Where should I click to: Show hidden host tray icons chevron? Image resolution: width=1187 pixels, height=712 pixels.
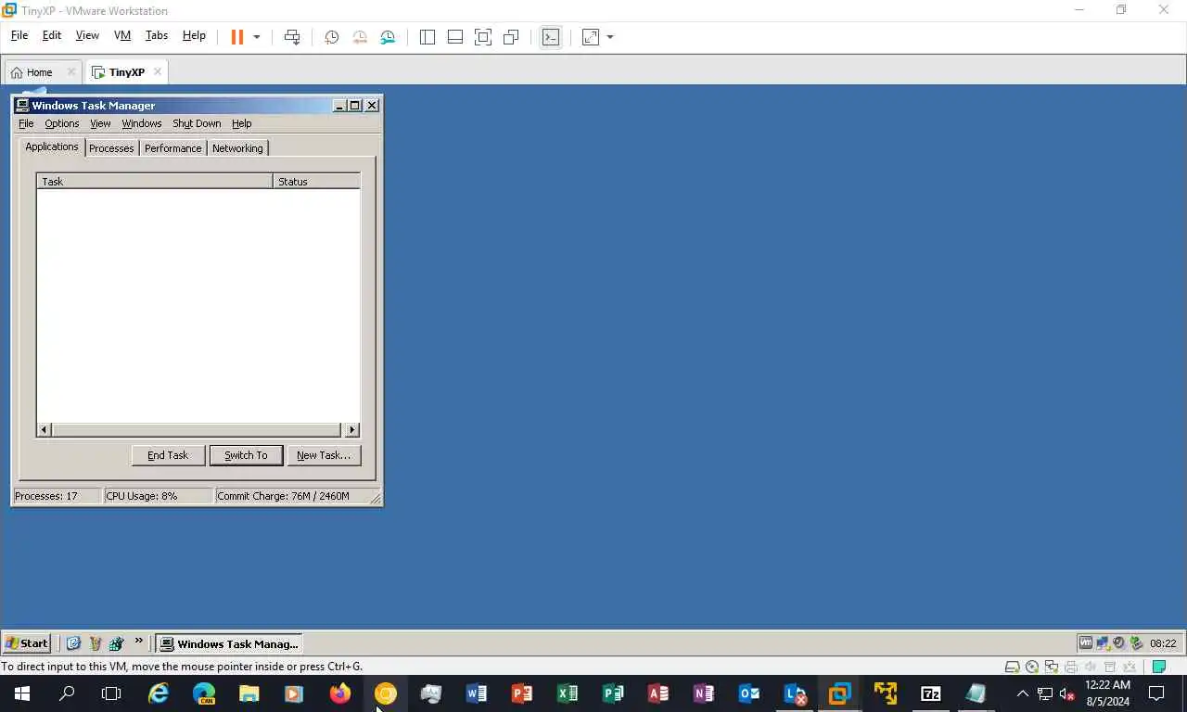[1023, 693]
